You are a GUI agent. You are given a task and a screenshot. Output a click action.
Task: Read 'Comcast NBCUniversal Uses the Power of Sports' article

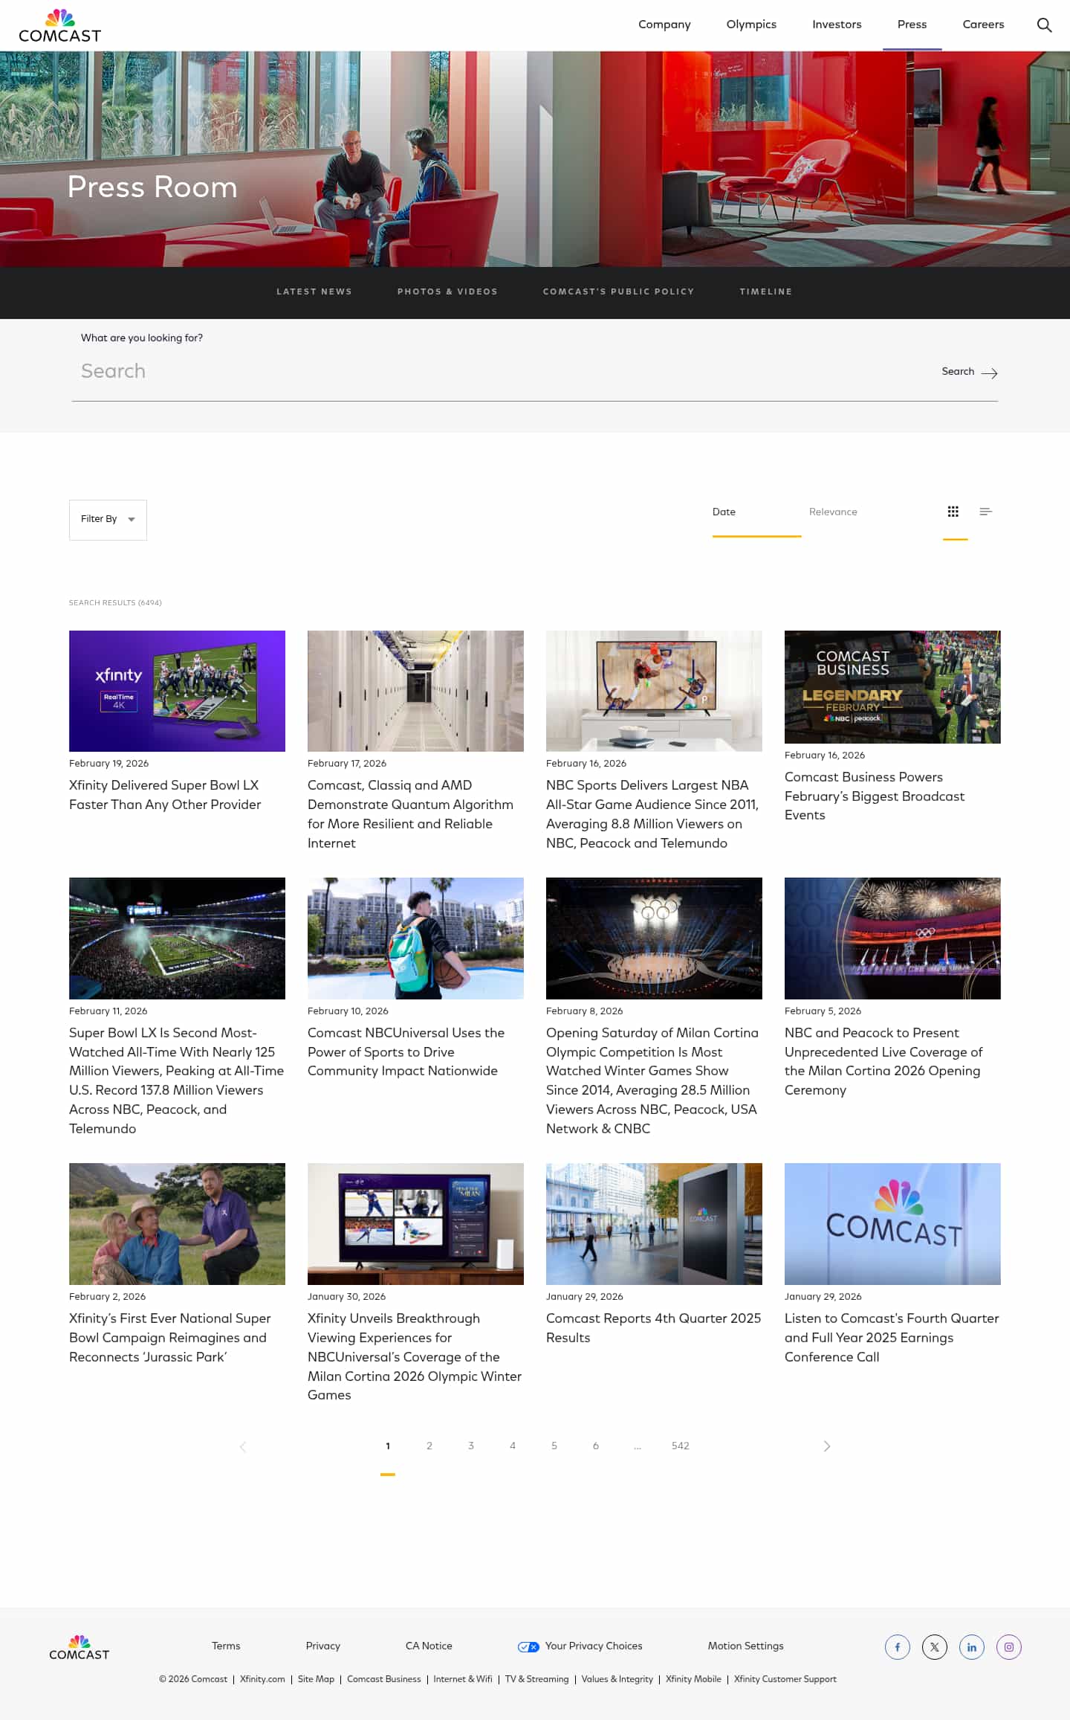pos(406,1051)
